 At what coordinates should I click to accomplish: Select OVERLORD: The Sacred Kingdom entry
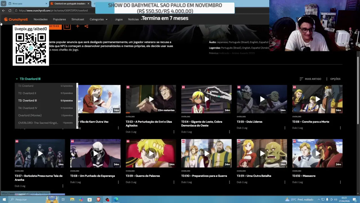pos(46,123)
